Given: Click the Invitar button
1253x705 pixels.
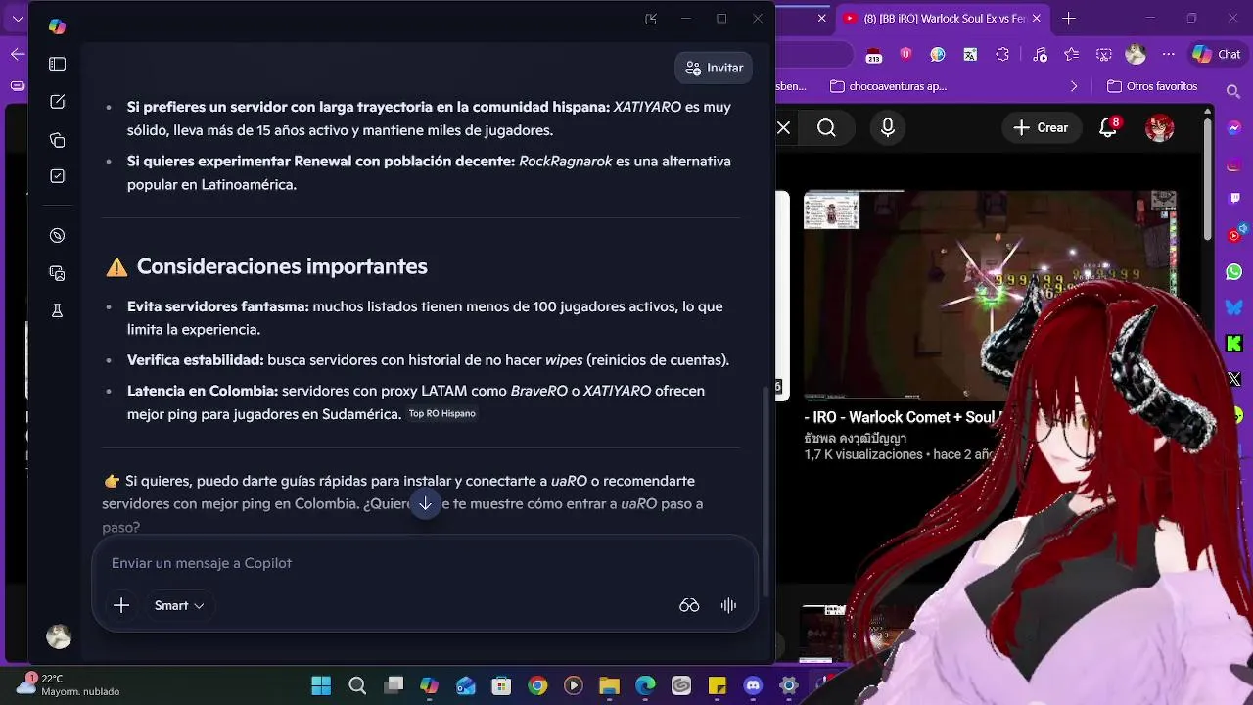Looking at the screenshot, I should click(x=714, y=68).
